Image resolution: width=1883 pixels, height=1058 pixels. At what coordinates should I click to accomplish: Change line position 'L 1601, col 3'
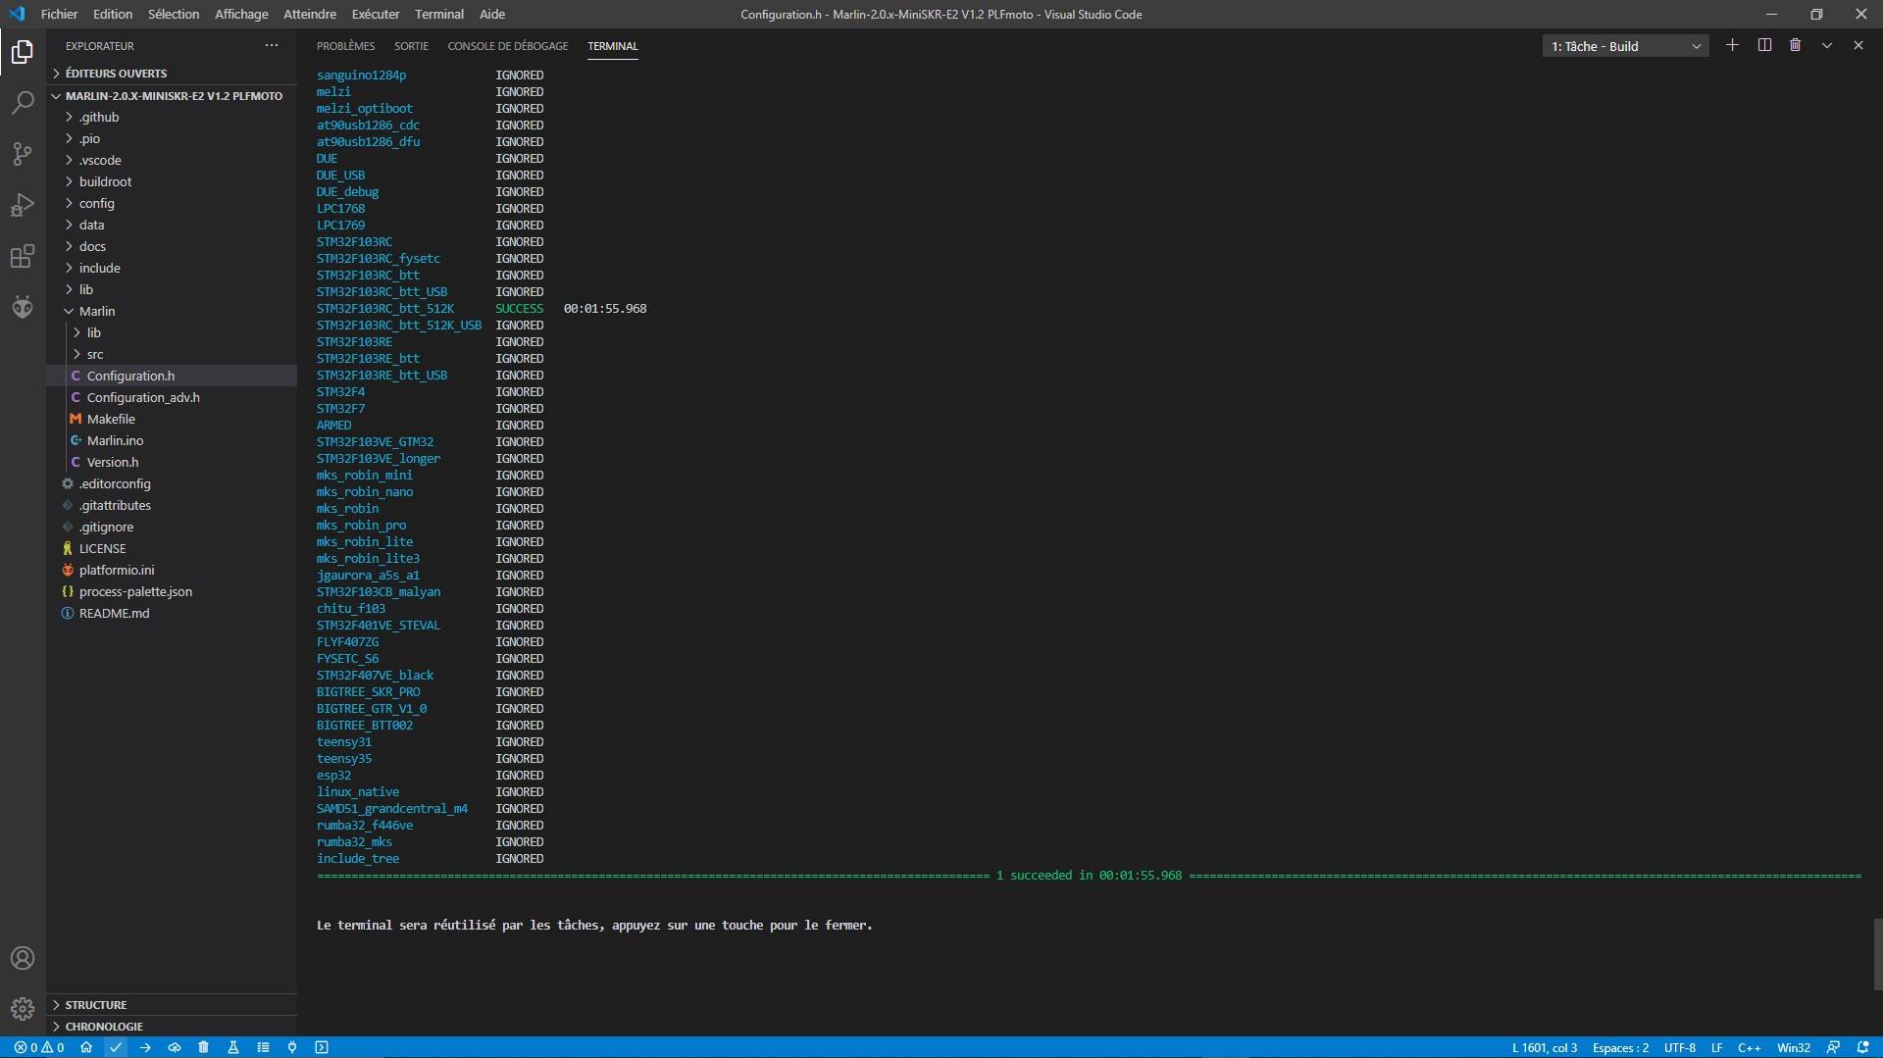1545,1047
